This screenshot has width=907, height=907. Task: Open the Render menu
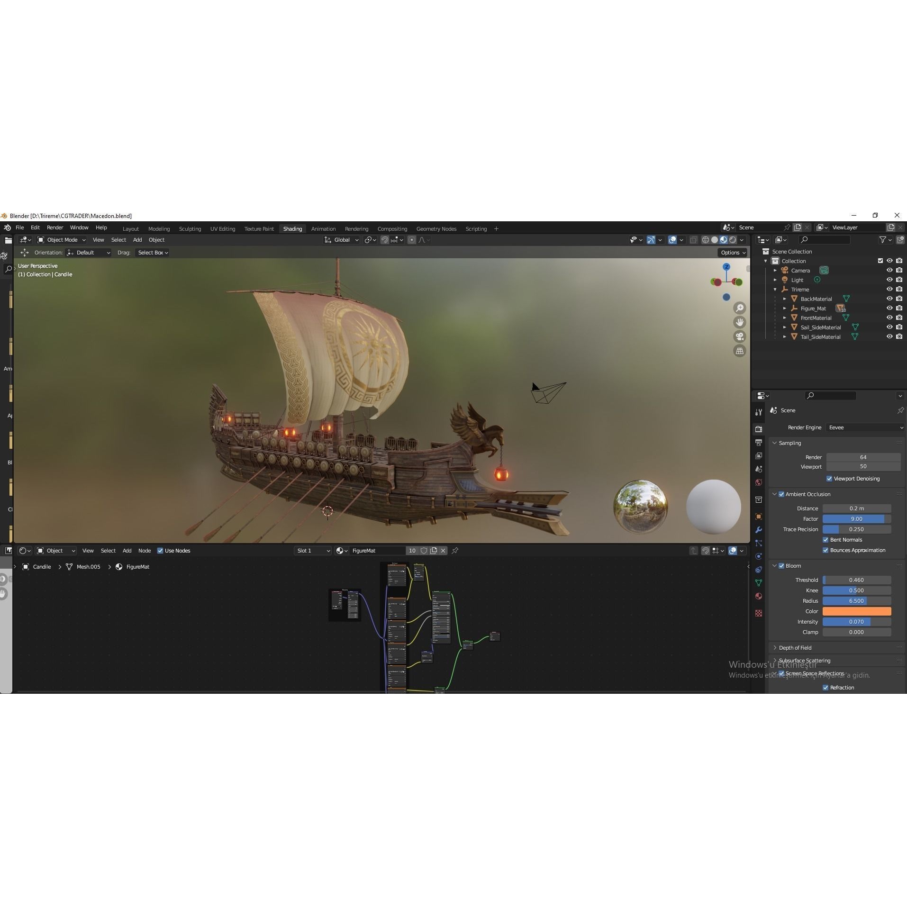tap(55, 227)
